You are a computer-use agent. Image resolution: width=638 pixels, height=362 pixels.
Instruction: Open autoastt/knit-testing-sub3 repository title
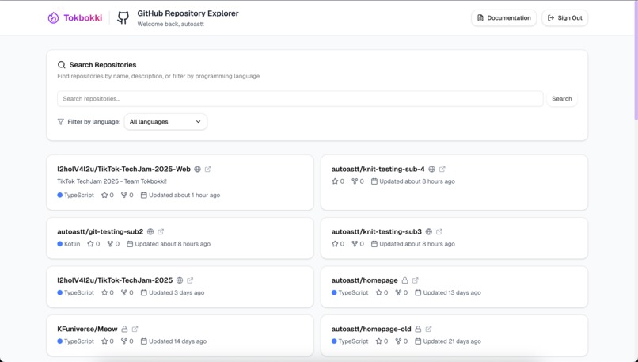point(376,232)
